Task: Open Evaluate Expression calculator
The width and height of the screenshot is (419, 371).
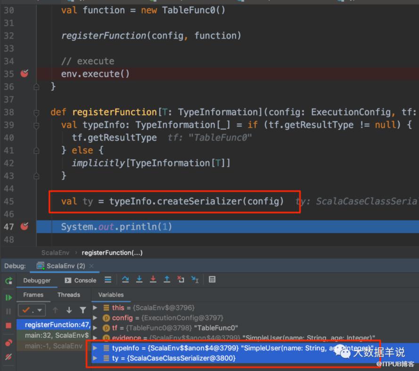Action: (x=212, y=280)
